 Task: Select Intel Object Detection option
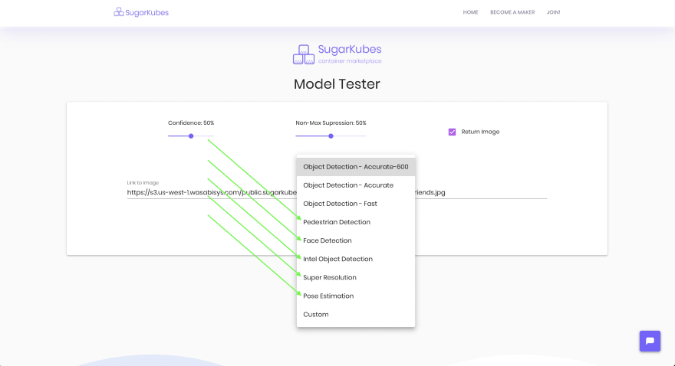(356, 259)
